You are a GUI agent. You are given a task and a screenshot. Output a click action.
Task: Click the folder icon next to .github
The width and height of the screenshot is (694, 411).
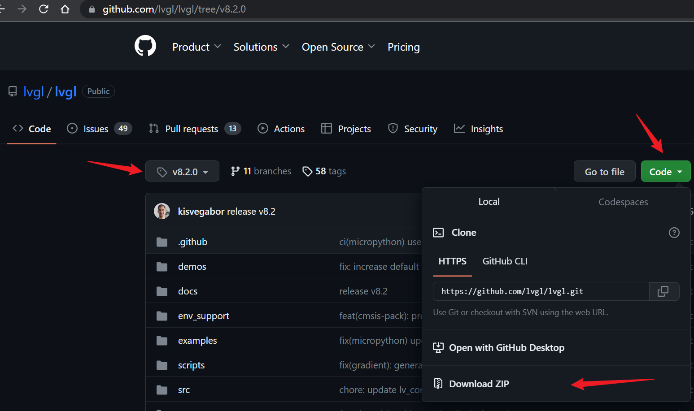[x=162, y=242]
